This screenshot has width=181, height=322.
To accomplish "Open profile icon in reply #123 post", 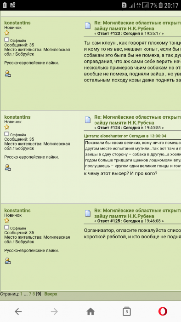I will [x=8, y=74].
